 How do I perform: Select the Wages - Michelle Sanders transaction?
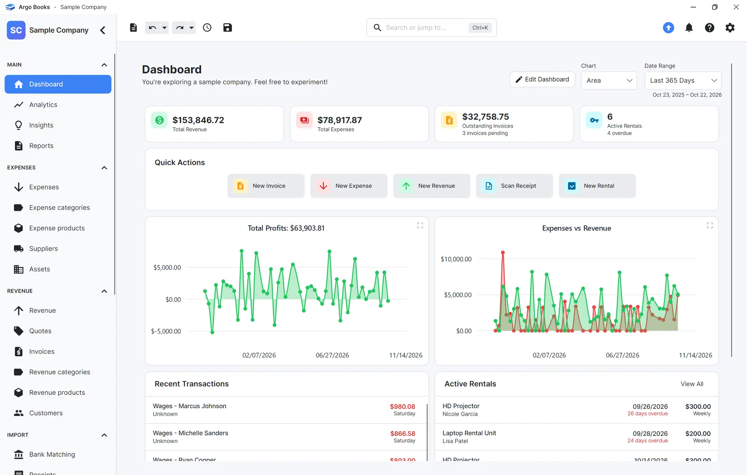[285, 437]
